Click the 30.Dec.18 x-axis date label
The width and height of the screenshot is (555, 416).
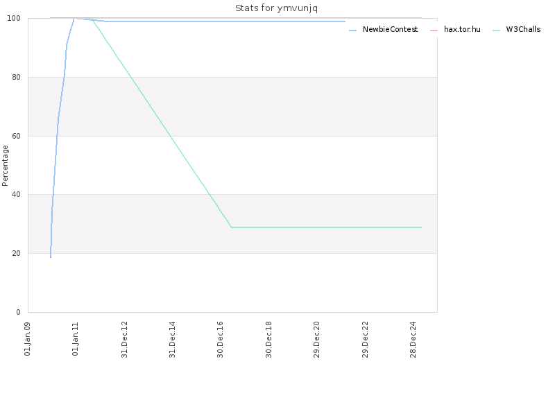268,338
